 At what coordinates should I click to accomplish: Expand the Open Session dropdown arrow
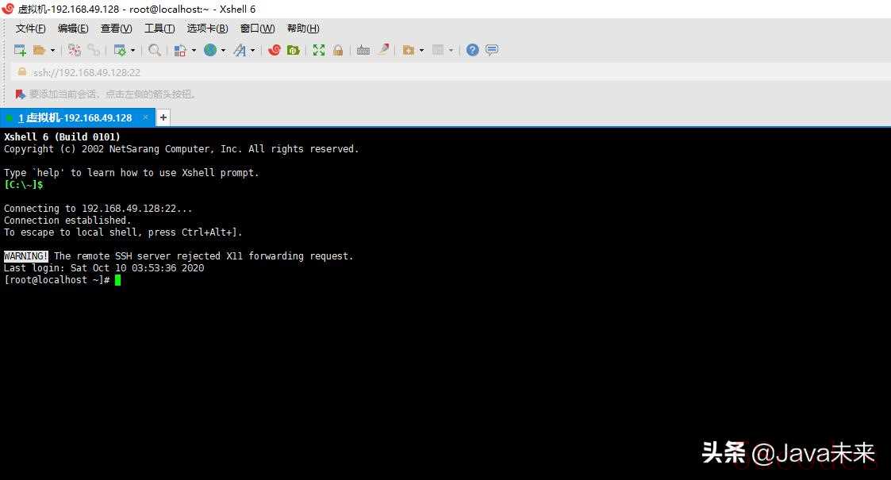(53, 50)
